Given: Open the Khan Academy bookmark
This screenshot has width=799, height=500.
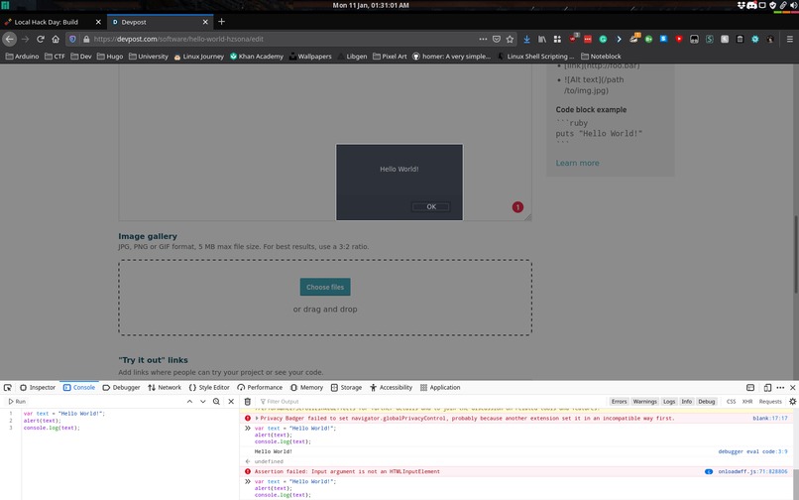Looking at the screenshot, I should (257, 57).
